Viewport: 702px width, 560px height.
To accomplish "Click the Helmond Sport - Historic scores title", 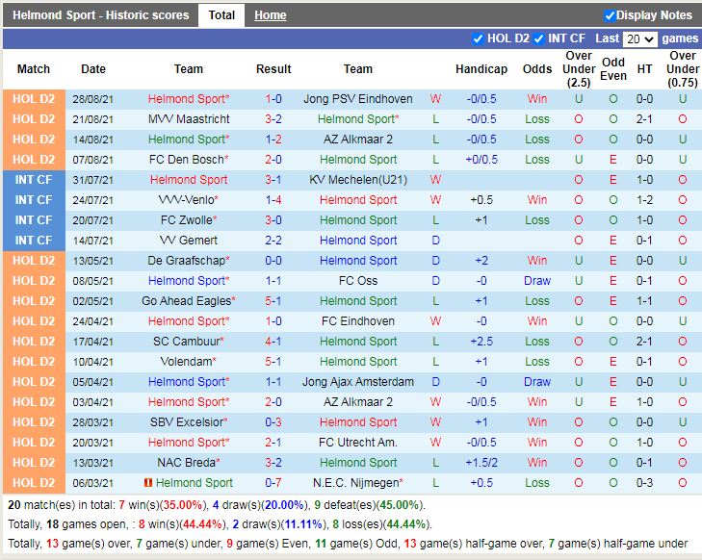I will point(101,15).
